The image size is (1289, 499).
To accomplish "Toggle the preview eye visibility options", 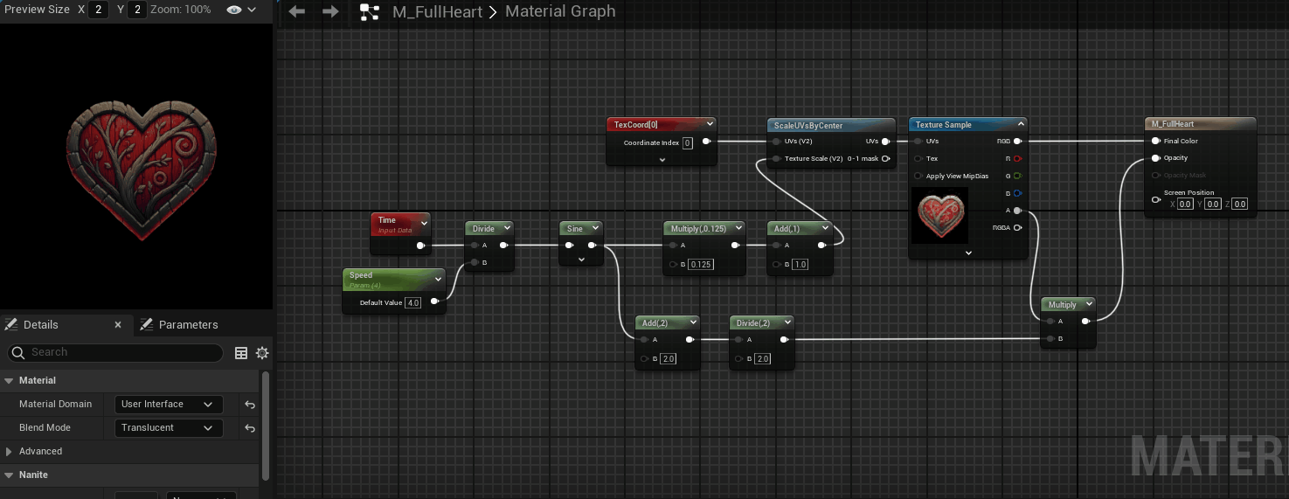I will pyautogui.click(x=240, y=10).
